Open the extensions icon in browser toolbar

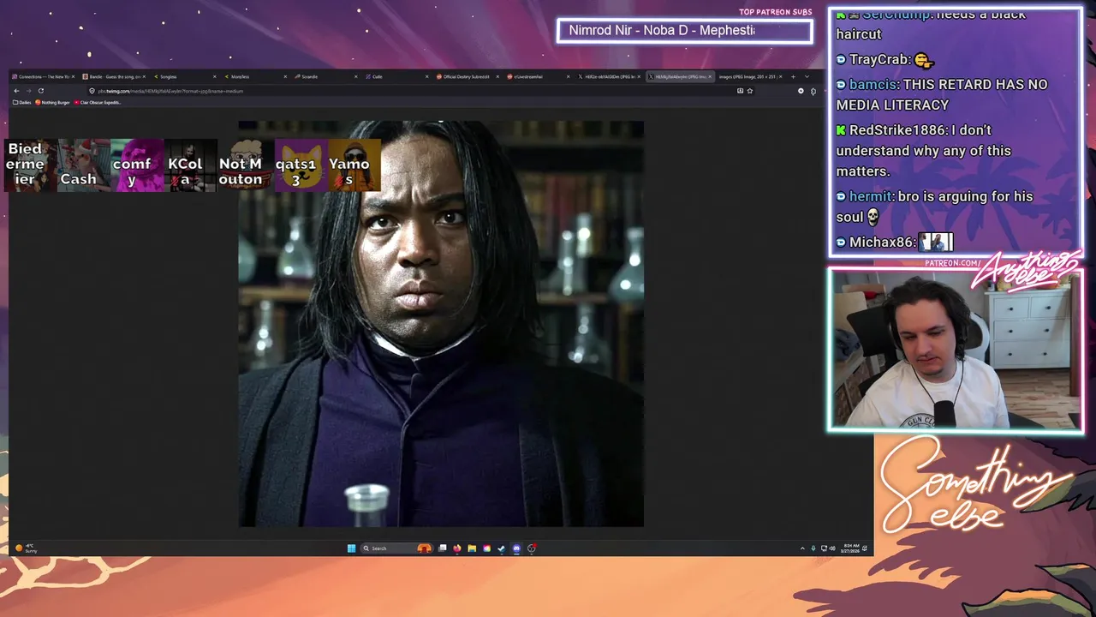813,91
